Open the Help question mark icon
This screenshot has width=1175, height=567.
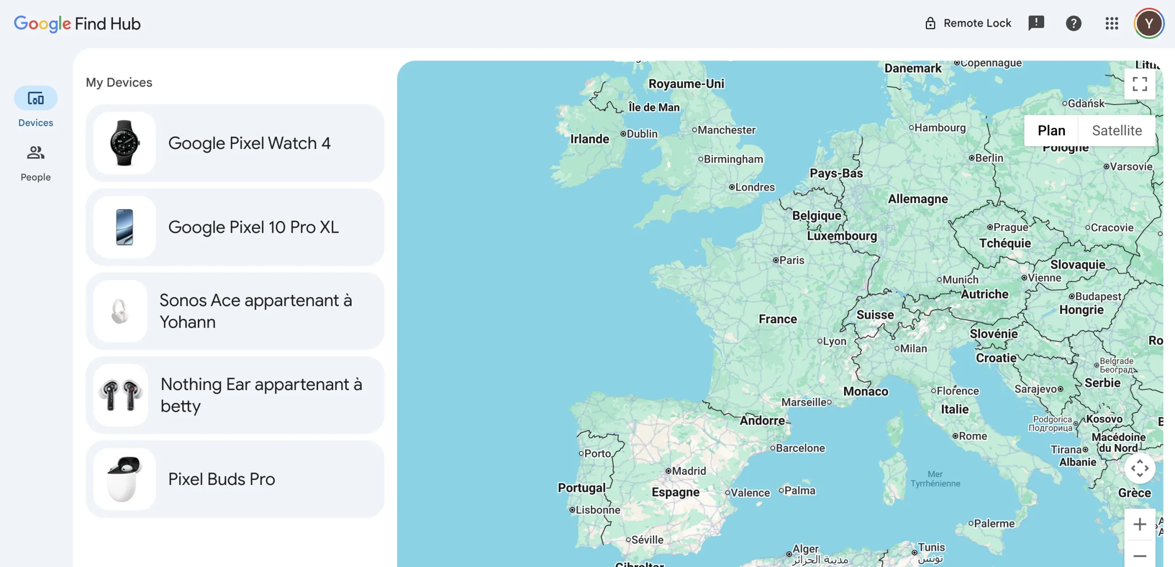(1074, 23)
